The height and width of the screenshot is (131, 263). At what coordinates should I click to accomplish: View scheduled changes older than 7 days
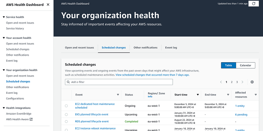153,75
